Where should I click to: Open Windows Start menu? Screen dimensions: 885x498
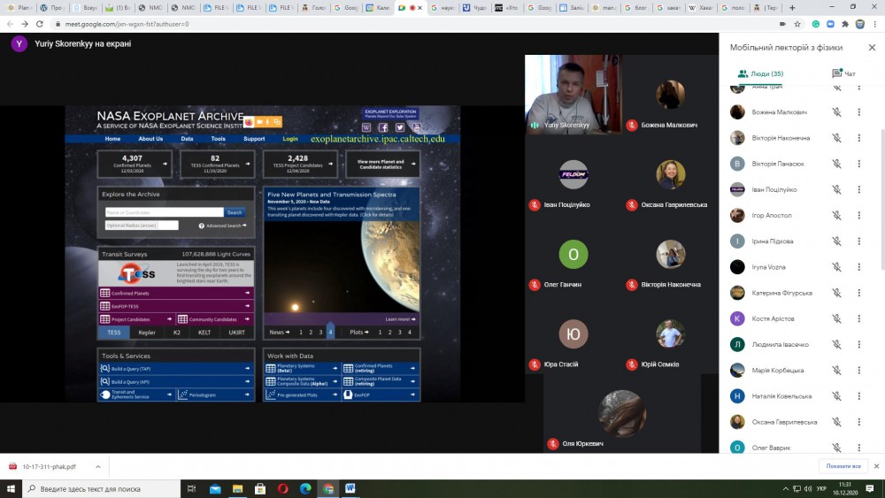pos(11,488)
